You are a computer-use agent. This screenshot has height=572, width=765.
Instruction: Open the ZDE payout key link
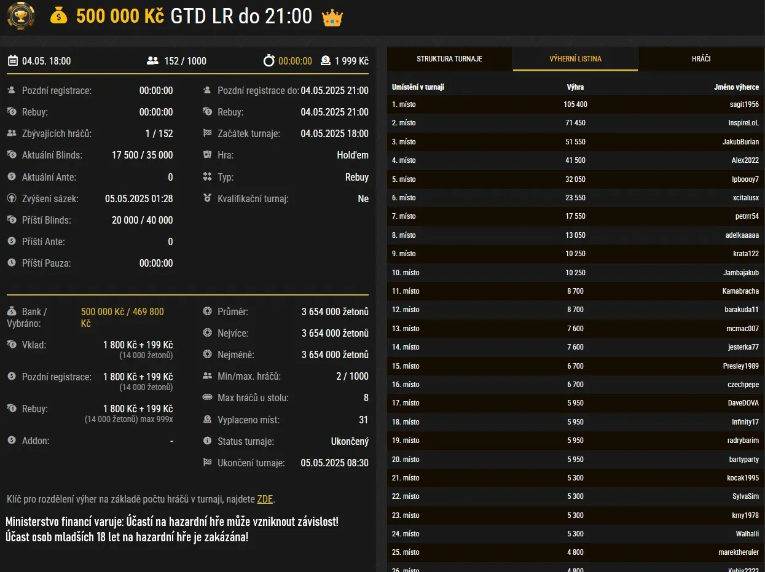(x=264, y=499)
